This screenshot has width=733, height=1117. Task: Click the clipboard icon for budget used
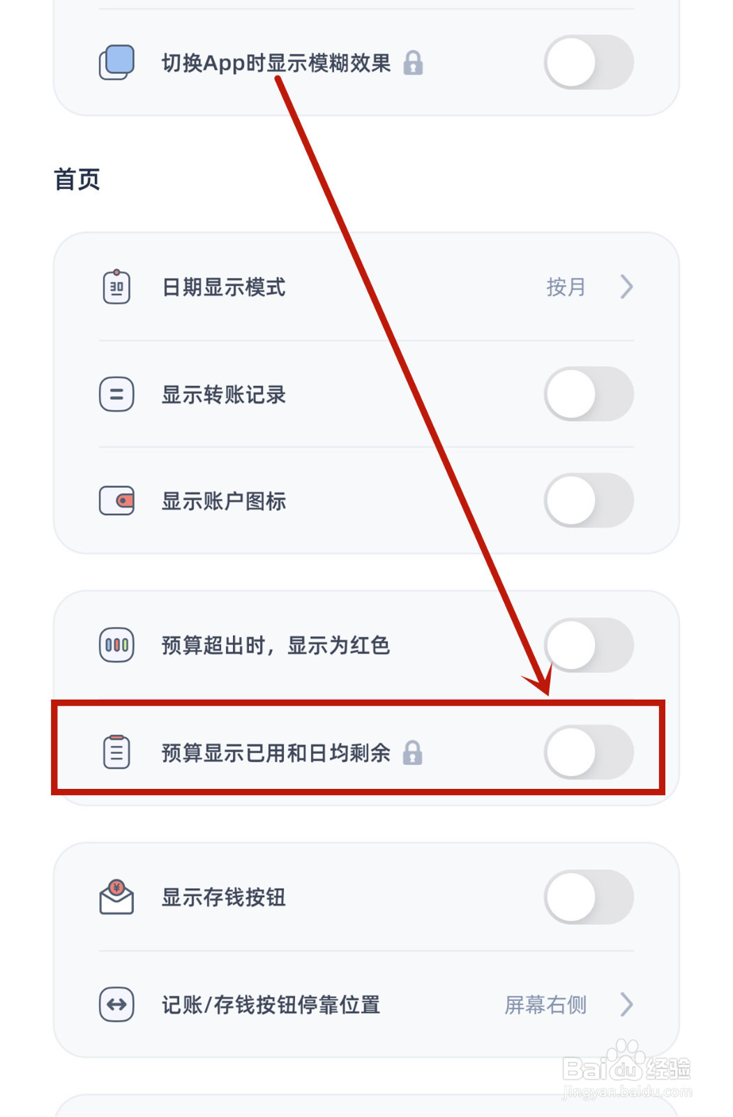coord(116,752)
